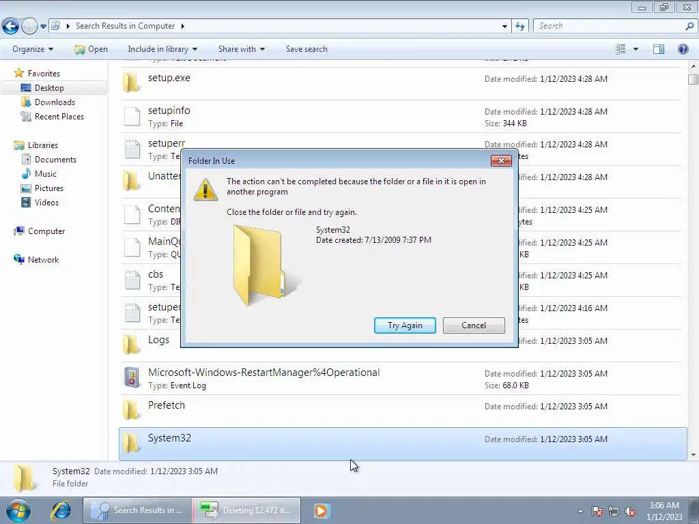This screenshot has height=524, width=699.
Task: Select Computer in the navigation pane
Action: (x=46, y=231)
